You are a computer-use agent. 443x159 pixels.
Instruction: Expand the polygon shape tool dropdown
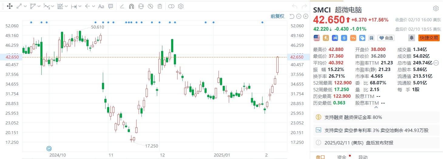pos(39,6)
